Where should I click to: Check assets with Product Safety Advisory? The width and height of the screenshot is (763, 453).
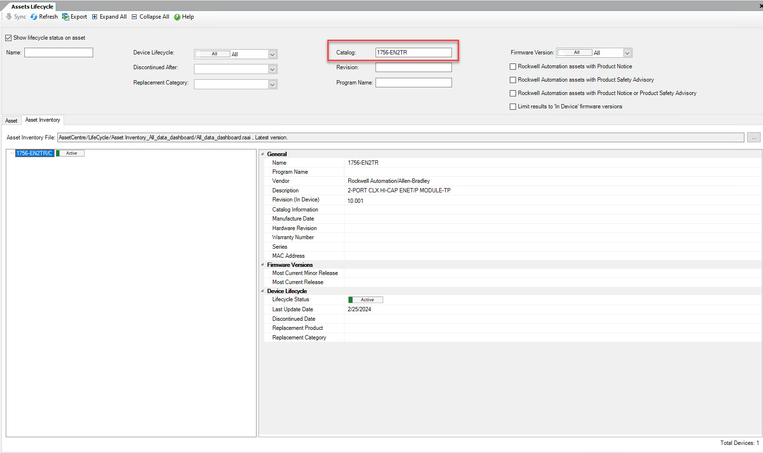point(513,80)
